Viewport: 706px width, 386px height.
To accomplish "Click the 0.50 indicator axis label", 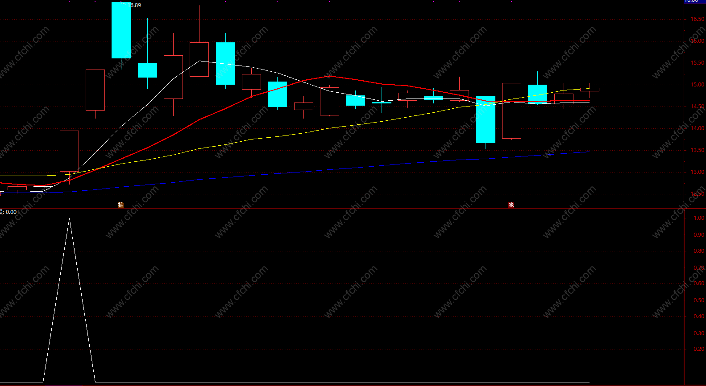I will click(x=699, y=300).
